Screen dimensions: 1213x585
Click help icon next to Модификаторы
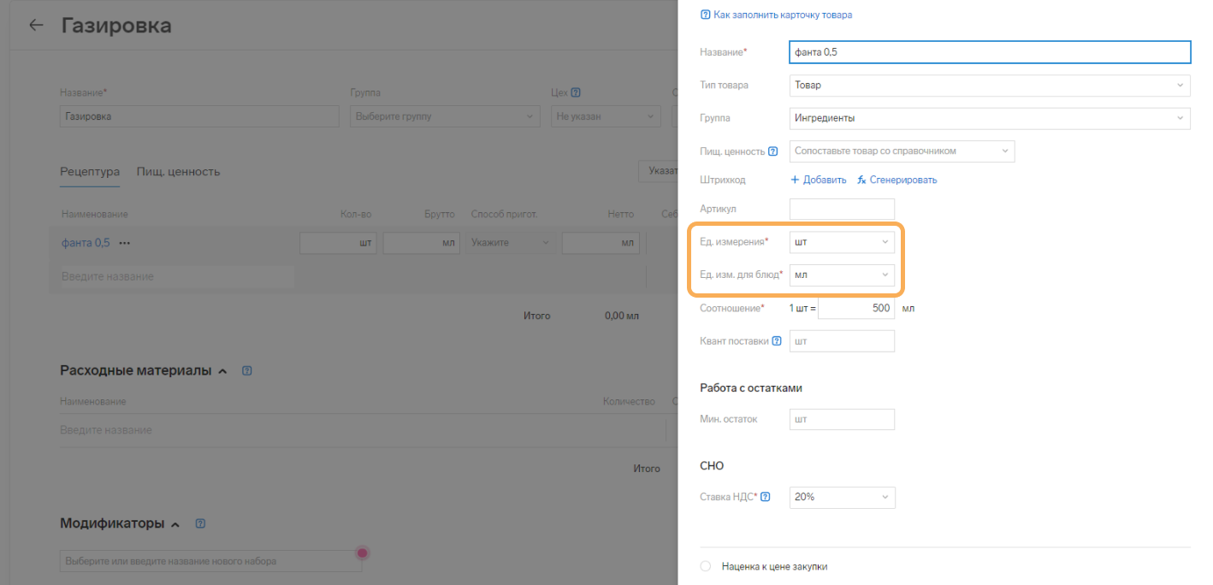click(x=200, y=523)
